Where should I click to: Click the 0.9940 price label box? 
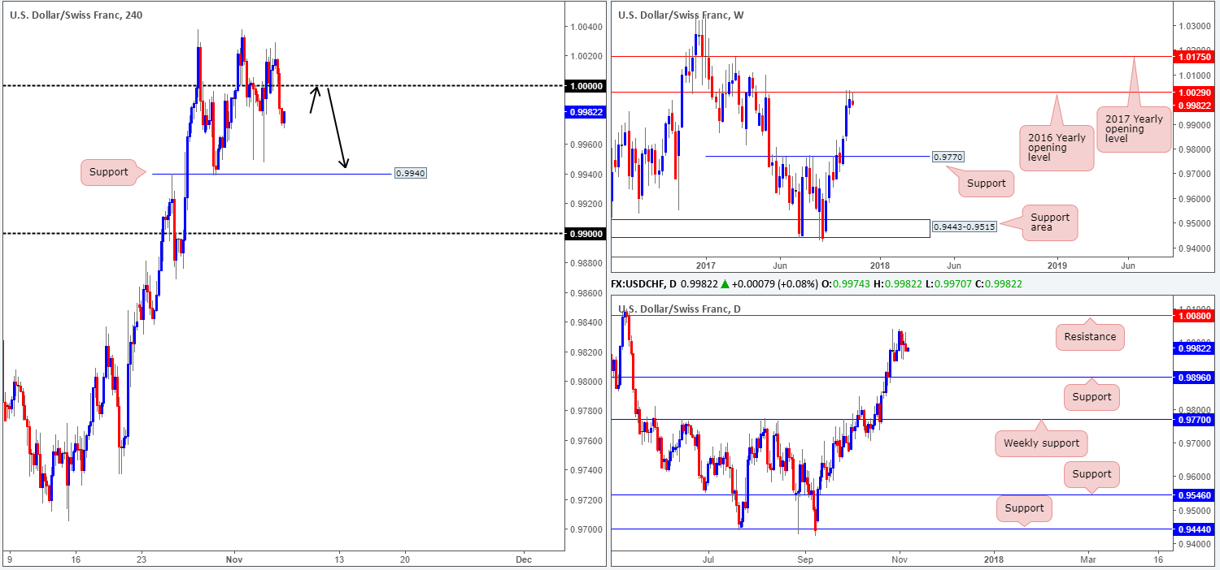click(x=410, y=173)
